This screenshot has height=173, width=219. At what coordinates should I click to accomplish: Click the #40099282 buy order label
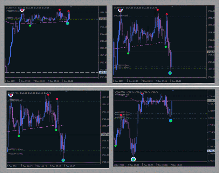[x=122, y=66]
